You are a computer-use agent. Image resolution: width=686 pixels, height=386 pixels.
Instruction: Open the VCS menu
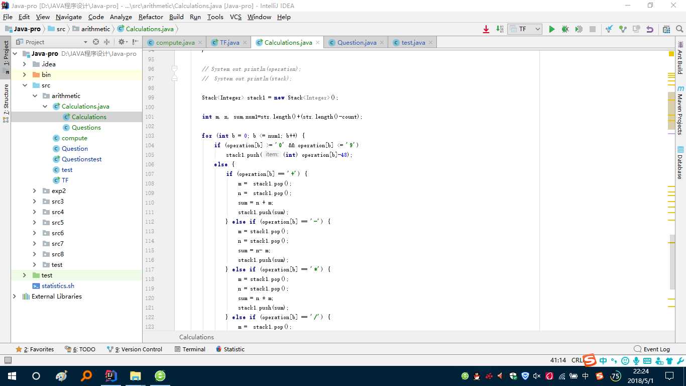click(x=236, y=17)
